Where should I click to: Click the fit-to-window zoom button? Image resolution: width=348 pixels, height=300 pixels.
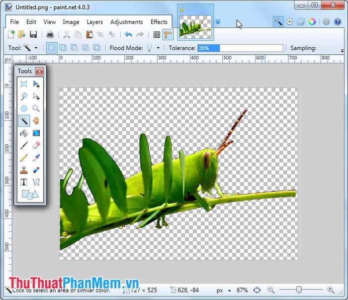[257, 290]
